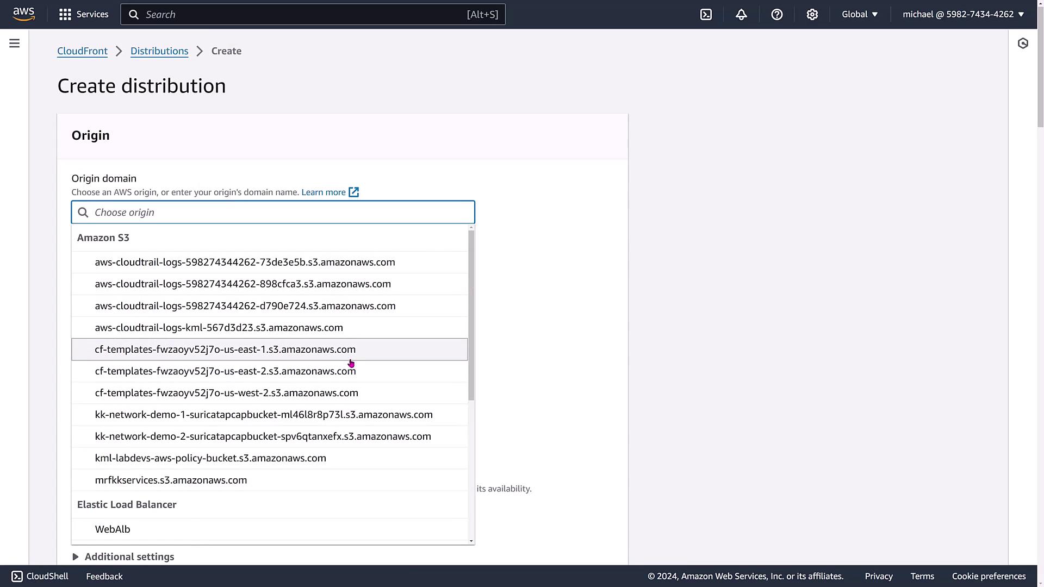Select cf-templates us-west-2 bucket option
This screenshot has height=587, width=1044.
pyautogui.click(x=226, y=393)
